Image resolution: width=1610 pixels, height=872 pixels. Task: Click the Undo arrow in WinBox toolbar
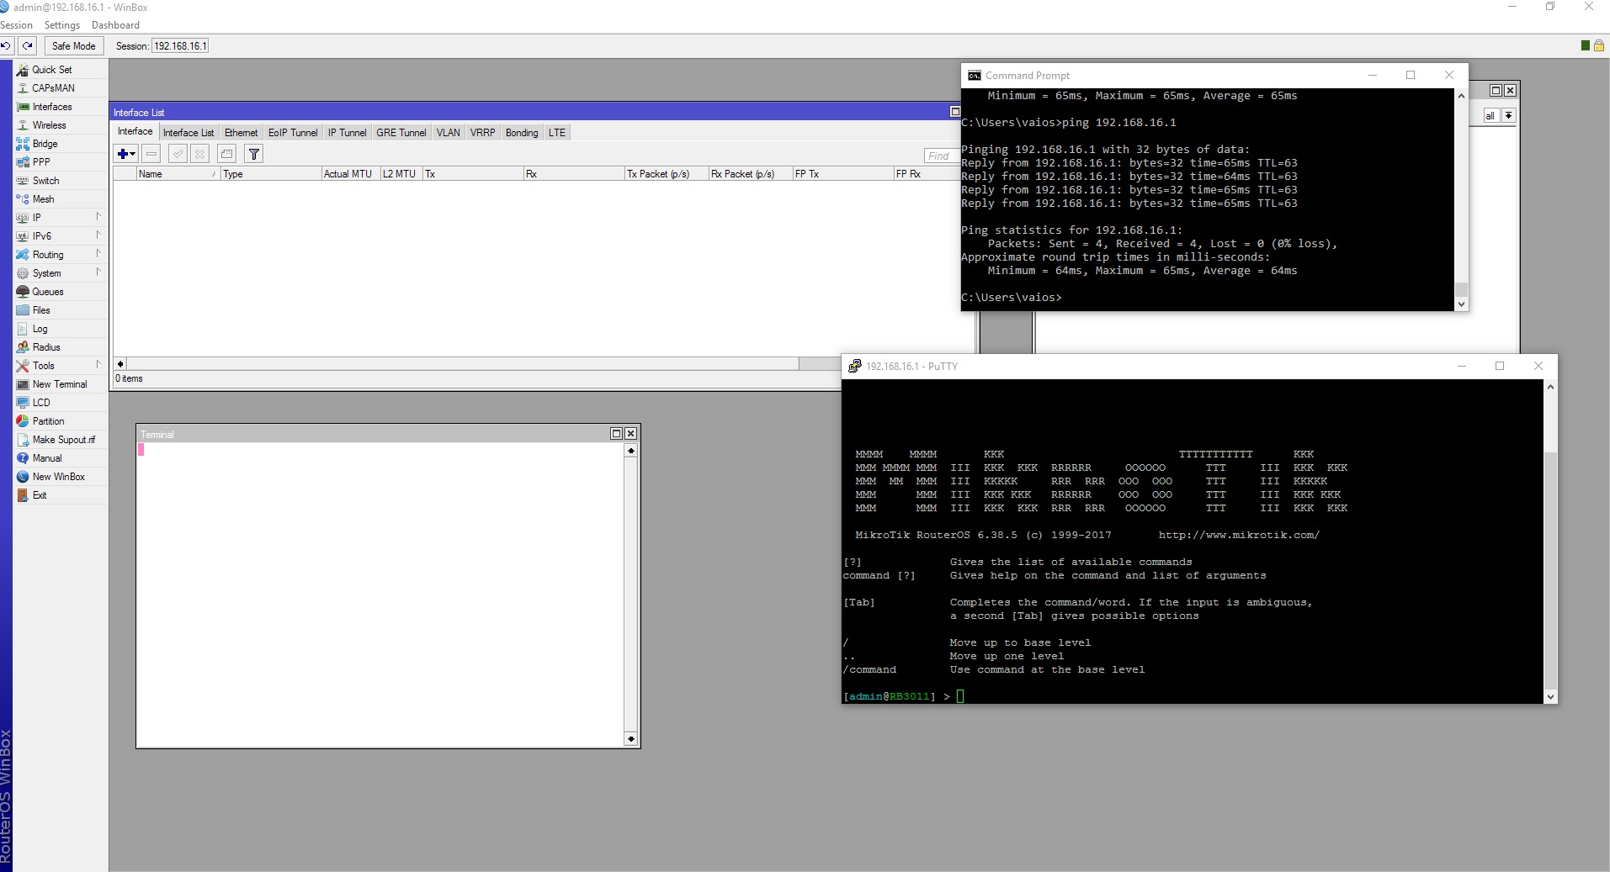point(6,46)
